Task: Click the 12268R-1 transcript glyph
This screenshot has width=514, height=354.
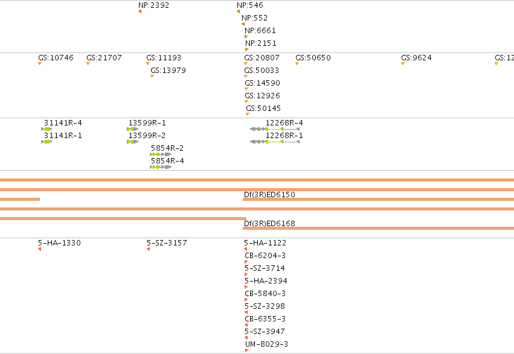Action: (275, 142)
